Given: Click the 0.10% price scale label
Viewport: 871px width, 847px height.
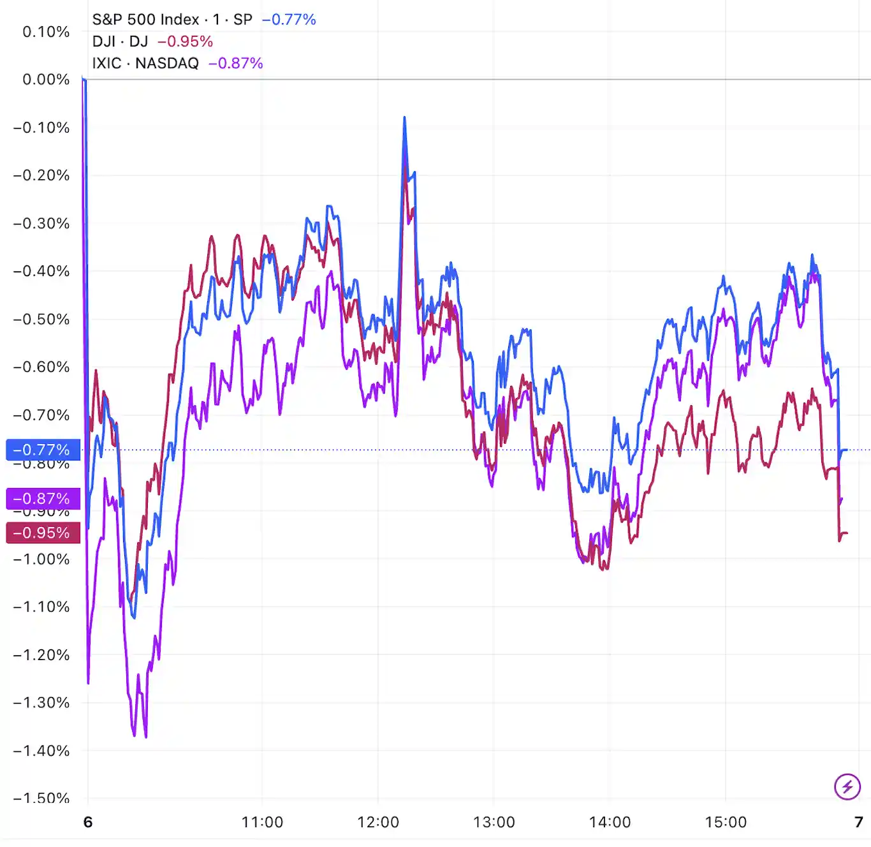Looking at the screenshot, I should (x=46, y=32).
